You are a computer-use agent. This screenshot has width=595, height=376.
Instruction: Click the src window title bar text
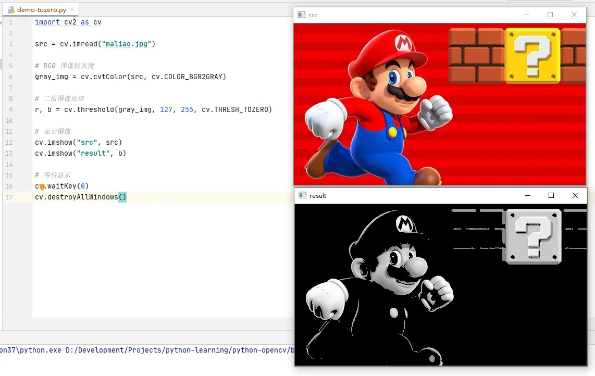313,15
